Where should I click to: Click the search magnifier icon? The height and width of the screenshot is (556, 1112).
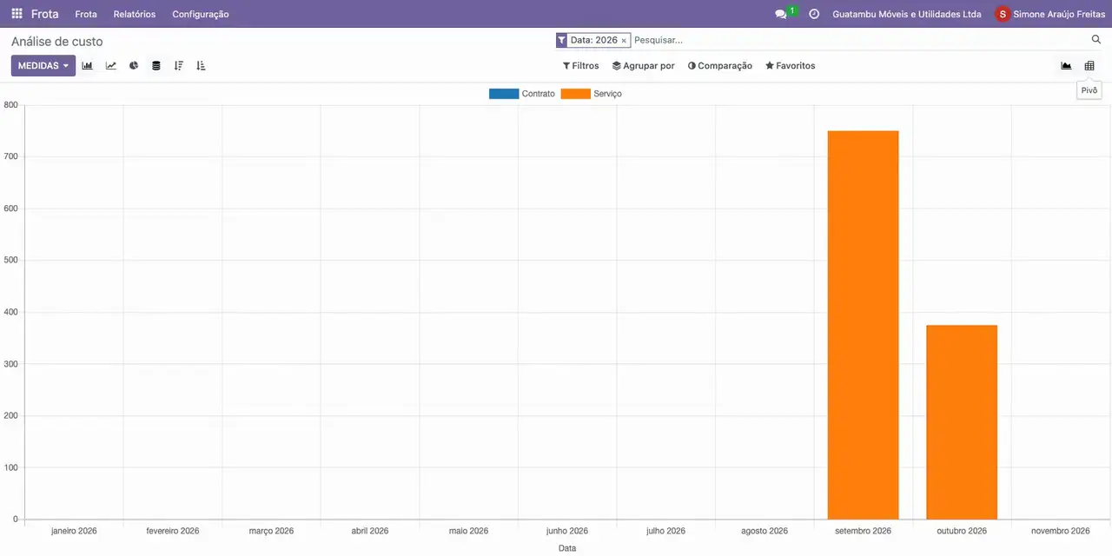click(x=1096, y=40)
